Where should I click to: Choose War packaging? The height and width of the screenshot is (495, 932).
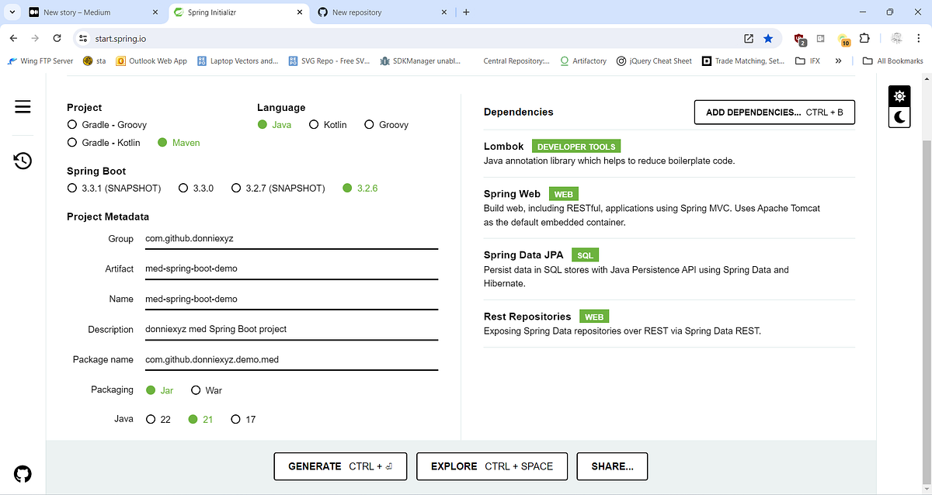196,390
